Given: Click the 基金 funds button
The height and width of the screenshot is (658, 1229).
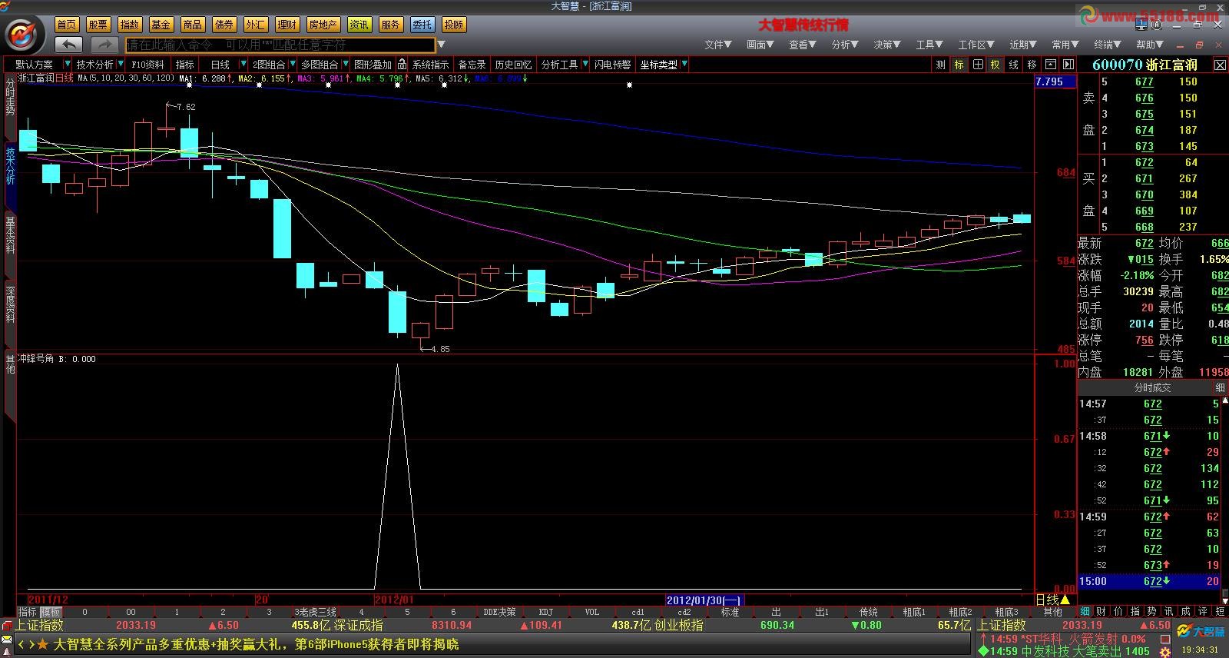Looking at the screenshot, I should click(161, 25).
